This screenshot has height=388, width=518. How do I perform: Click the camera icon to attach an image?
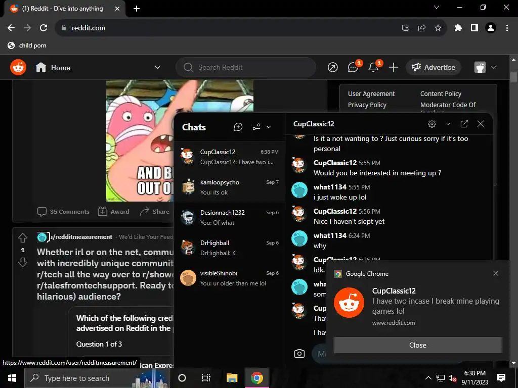pos(299,353)
